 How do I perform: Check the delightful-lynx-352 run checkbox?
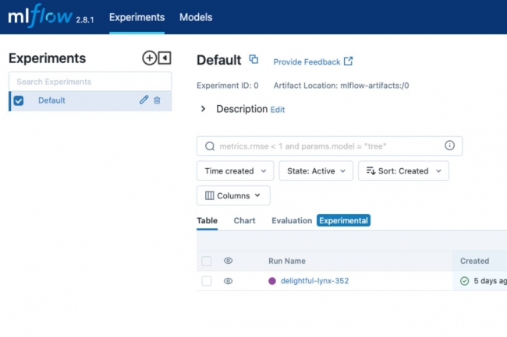tap(207, 281)
